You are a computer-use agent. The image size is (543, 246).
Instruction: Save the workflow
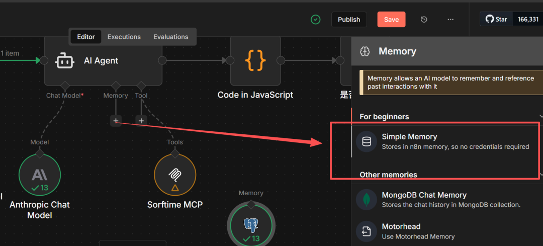[x=391, y=20]
